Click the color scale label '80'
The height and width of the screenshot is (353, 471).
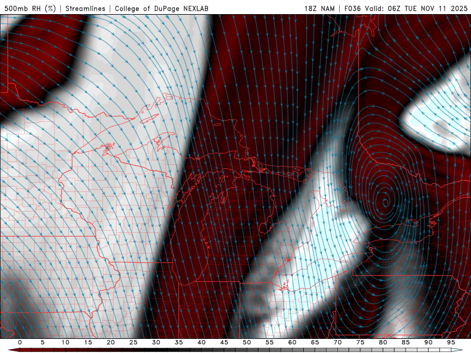pos(383,342)
